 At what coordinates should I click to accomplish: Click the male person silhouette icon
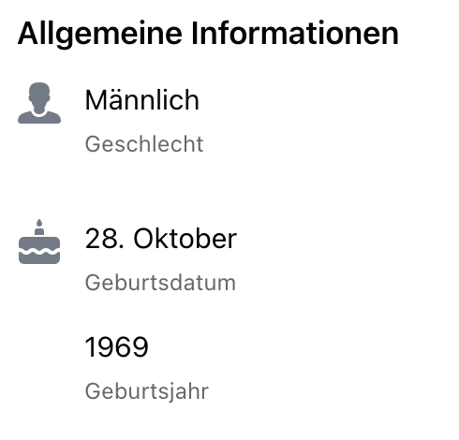point(39,103)
